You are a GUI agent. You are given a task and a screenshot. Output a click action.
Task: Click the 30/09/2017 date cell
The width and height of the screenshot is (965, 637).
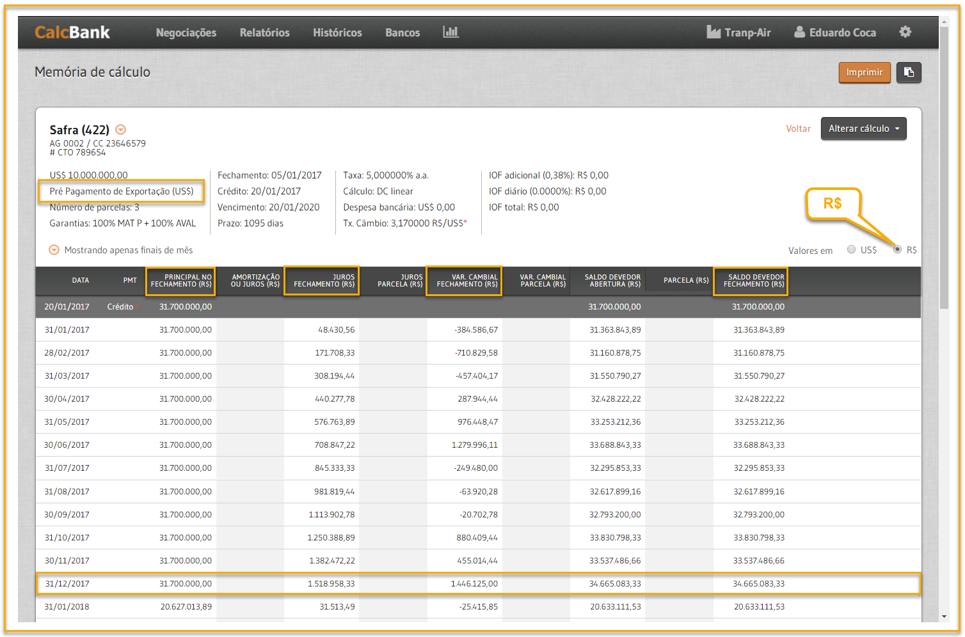pos(67,515)
